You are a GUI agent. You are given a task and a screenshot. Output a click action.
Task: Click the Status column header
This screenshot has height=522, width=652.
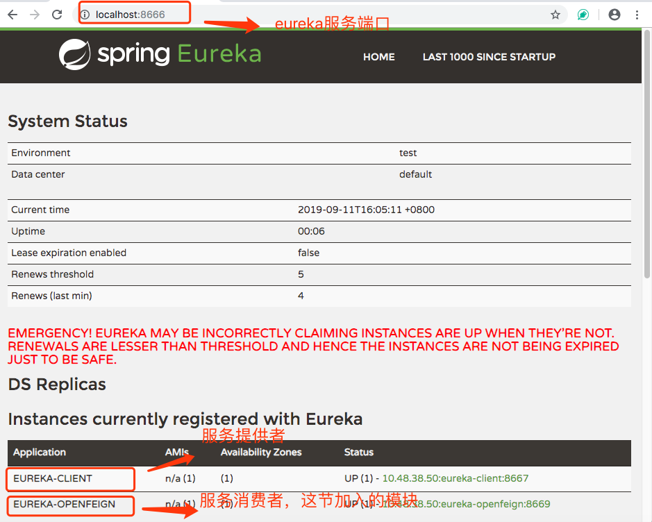pos(359,452)
